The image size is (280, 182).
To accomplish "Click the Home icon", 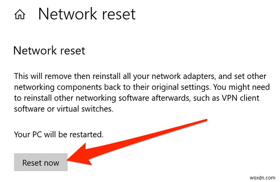I will click(19, 15).
